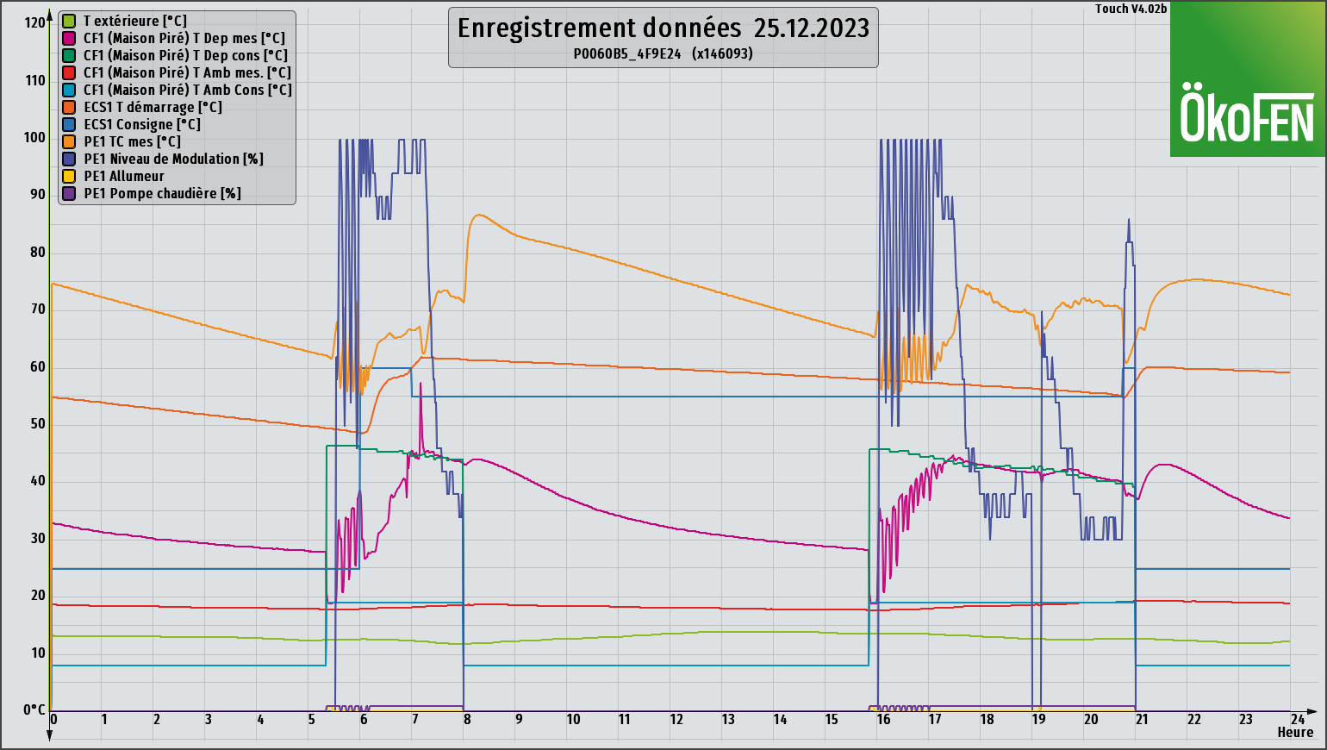The height and width of the screenshot is (750, 1327).
Task: Click the 80 value on the vertical axis
Action: pos(38,252)
